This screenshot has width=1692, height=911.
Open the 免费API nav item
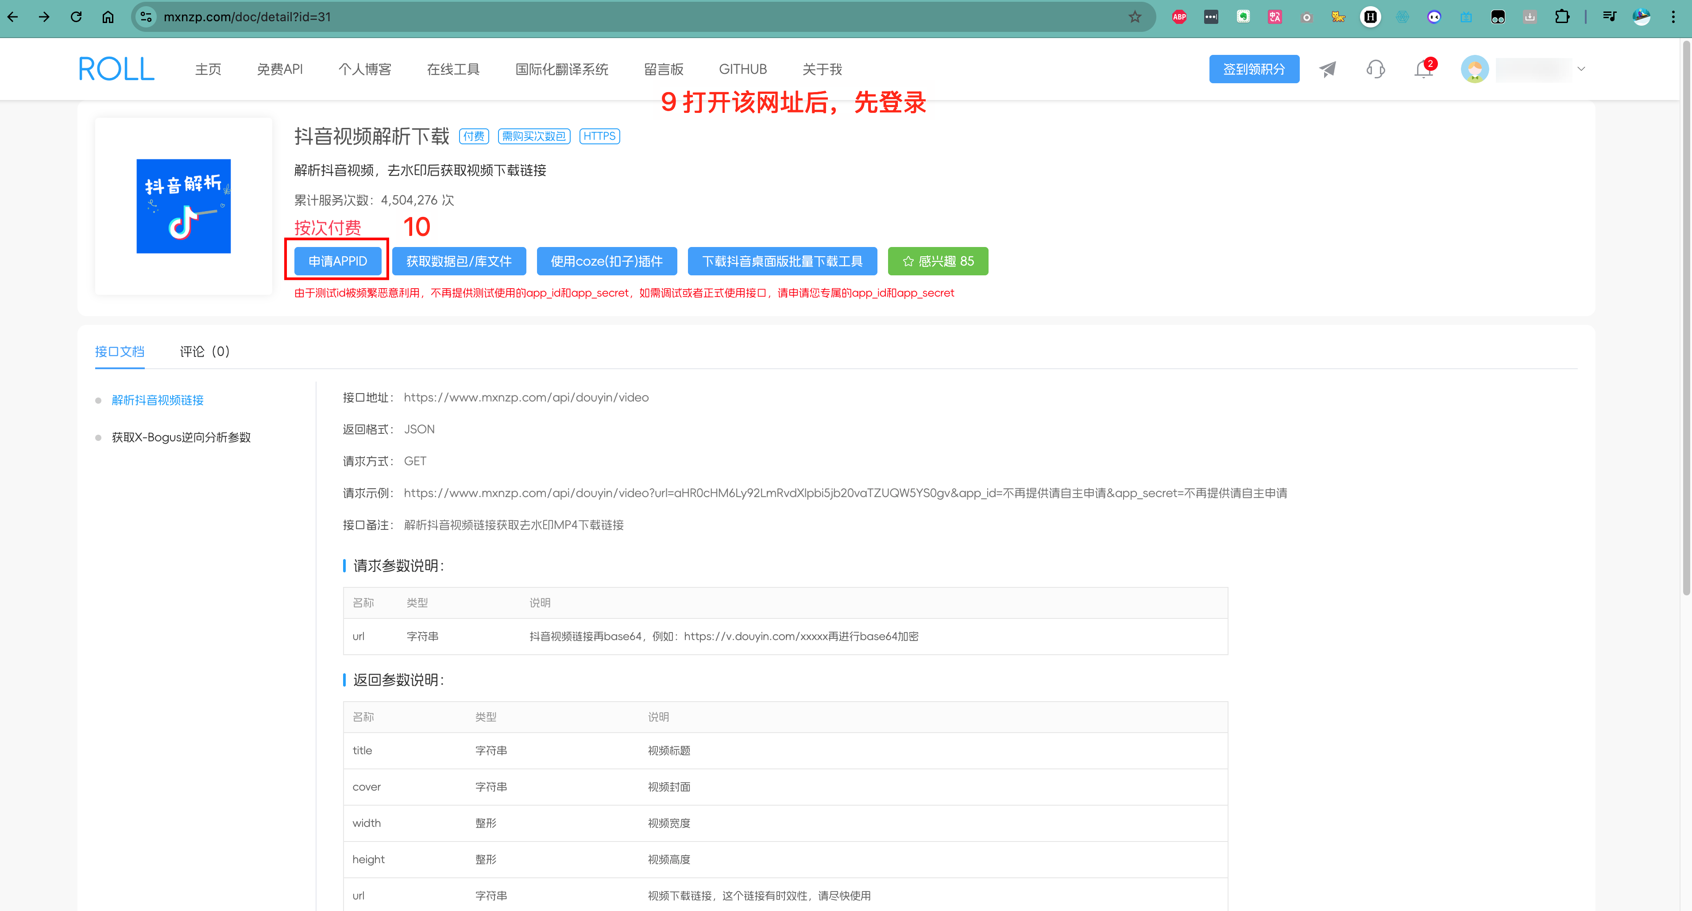coord(280,69)
